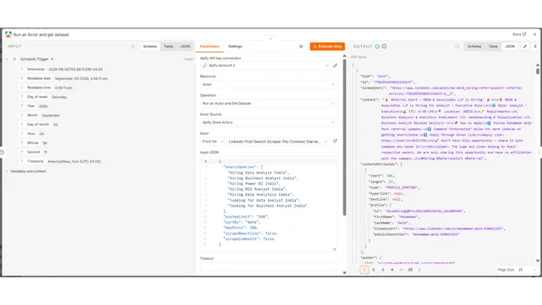The width and height of the screenshot is (542, 305).
Task: Open the Actor Source dropdown
Action: (268, 122)
